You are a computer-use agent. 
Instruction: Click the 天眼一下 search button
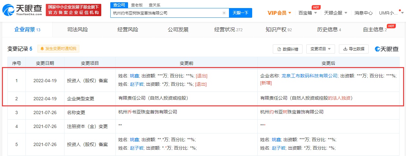click(x=241, y=13)
